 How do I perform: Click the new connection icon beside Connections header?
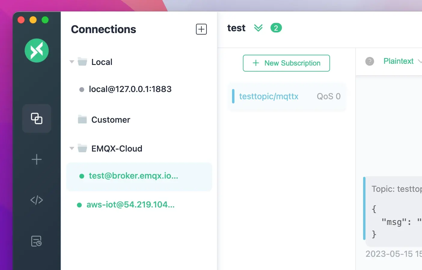click(201, 29)
